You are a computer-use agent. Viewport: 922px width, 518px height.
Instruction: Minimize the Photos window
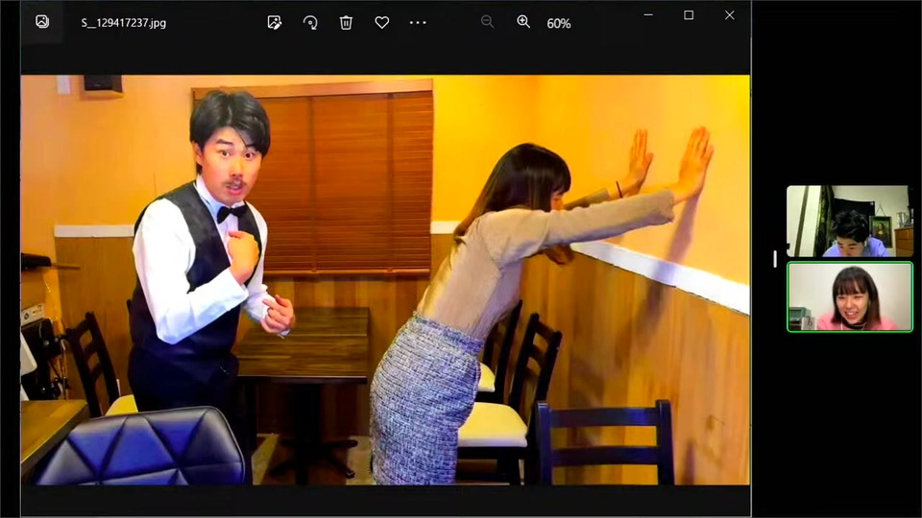[648, 14]
